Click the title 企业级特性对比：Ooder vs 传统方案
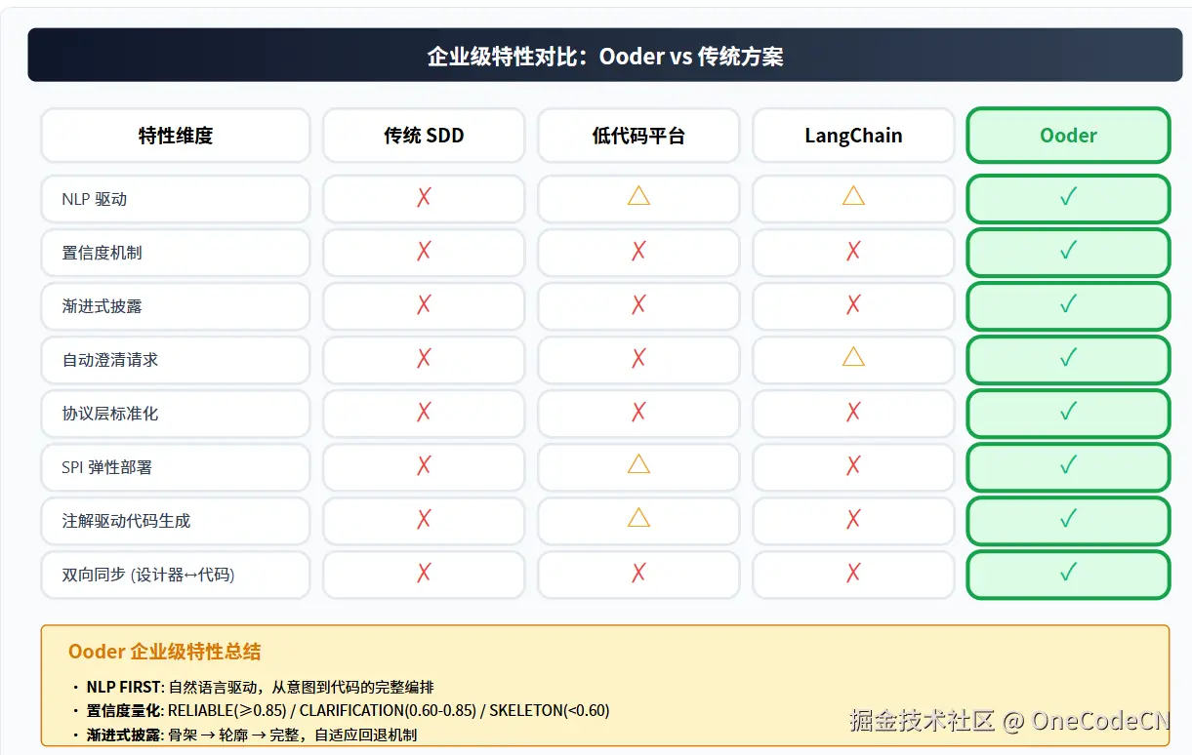 point(605,57)
